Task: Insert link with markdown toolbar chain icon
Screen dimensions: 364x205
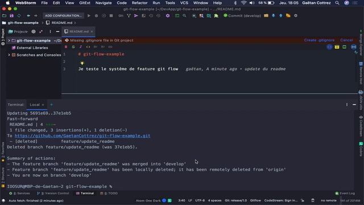Action: tap(110, 47)
